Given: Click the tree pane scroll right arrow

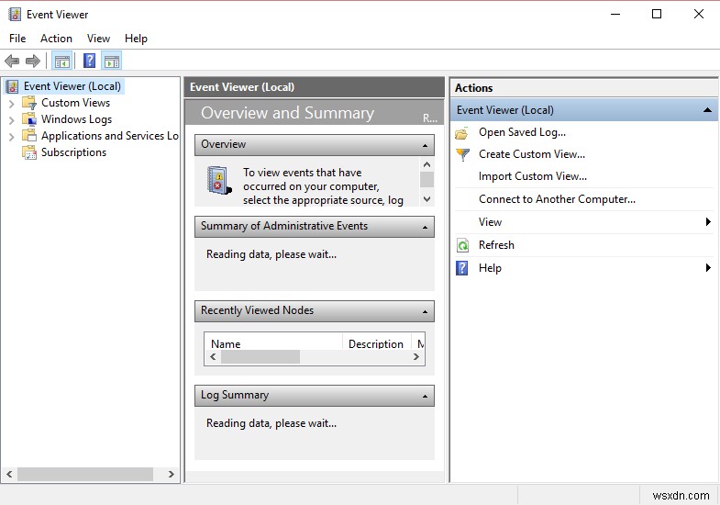Looking at the screenshot, I should pos(171,474).
